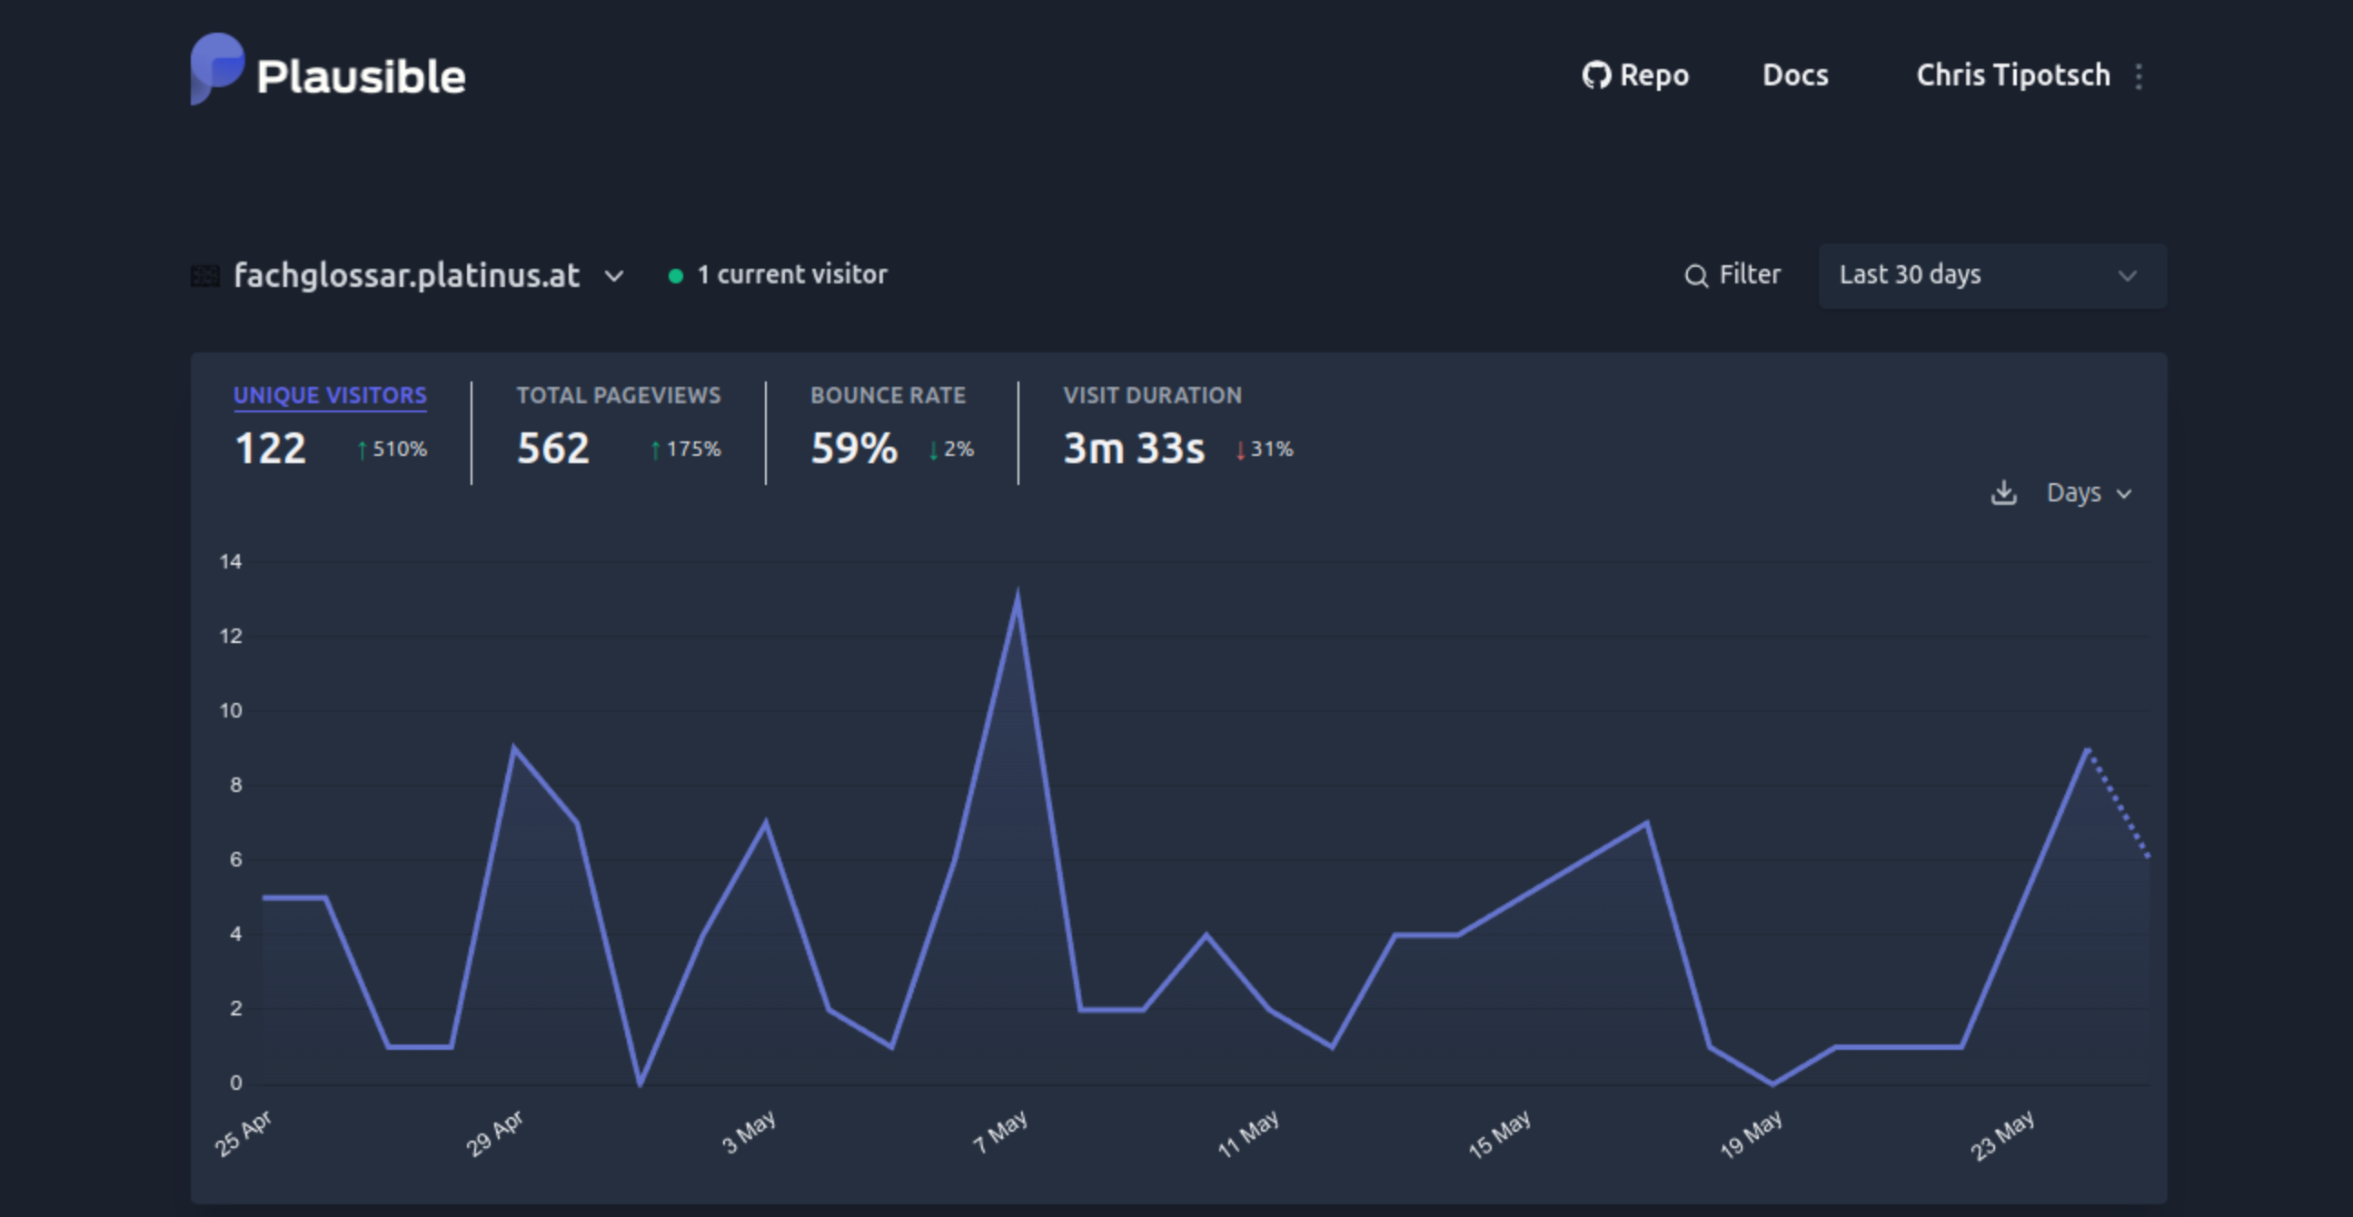Click the 59% bounce rate value
The height and width of the screenshot is (1217, 2353).
pos(854,449)
